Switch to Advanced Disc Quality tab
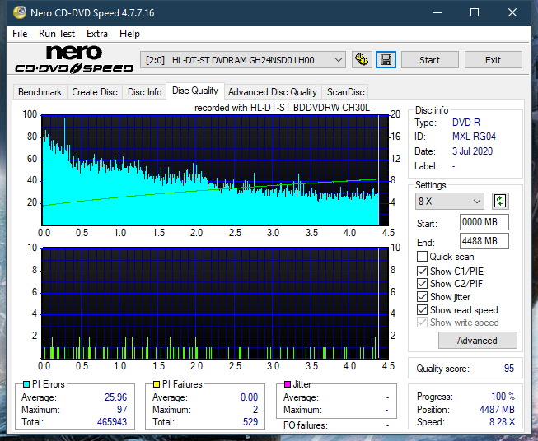This screenshot has height=441, width=538. 273,92
